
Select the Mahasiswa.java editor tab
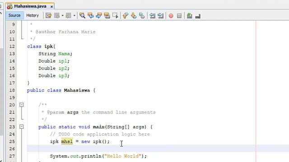pyautogui.click(x=30, y=6)
